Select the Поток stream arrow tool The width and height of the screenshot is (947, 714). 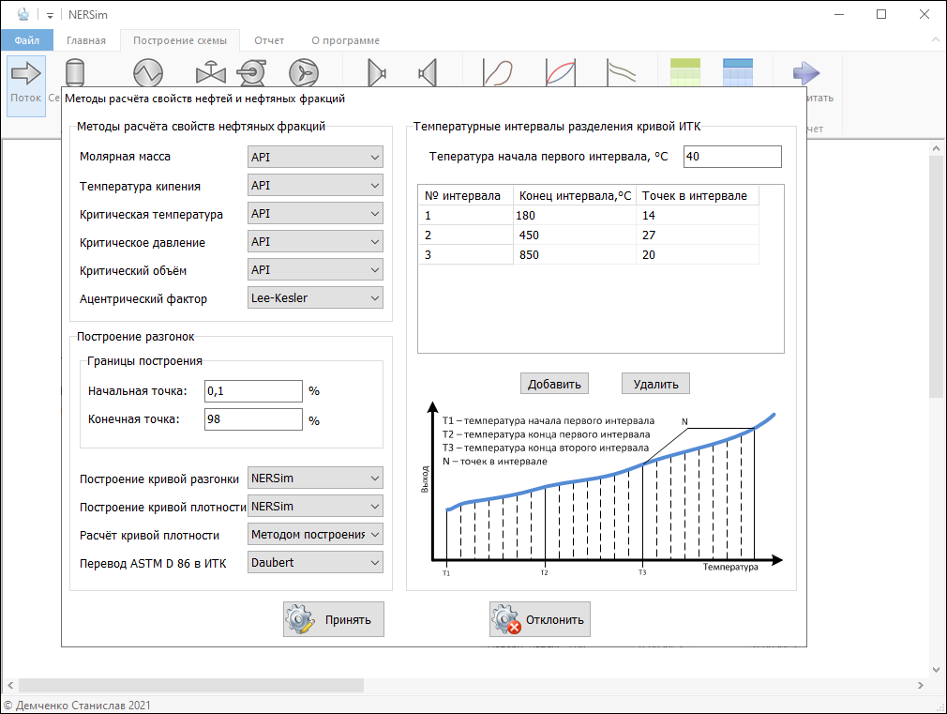pos(25,83)
